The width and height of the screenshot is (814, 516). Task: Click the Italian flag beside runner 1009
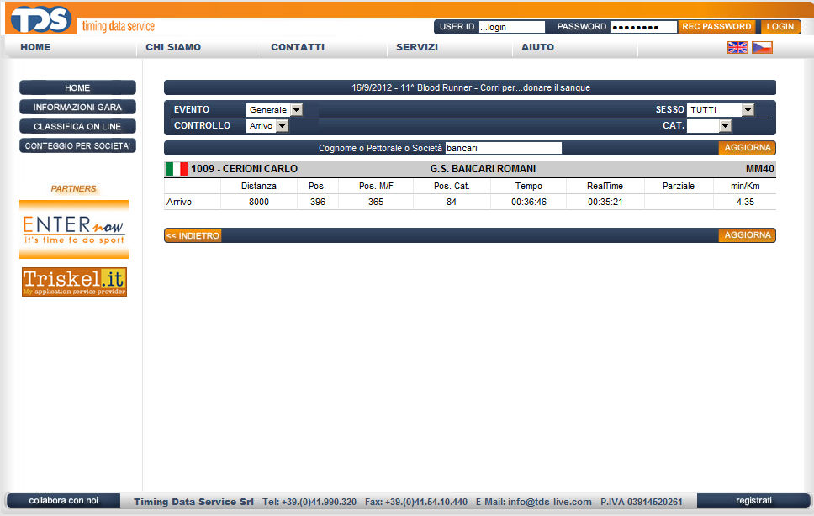click(x=176, y=169)
